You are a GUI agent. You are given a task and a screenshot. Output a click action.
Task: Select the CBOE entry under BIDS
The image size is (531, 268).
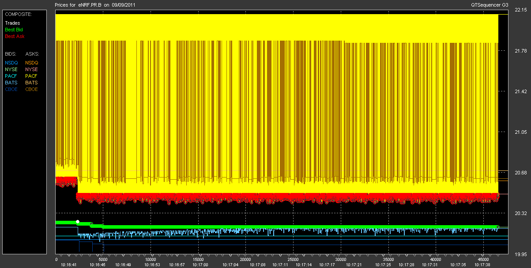pyautogui.click(x=11, y=89)
